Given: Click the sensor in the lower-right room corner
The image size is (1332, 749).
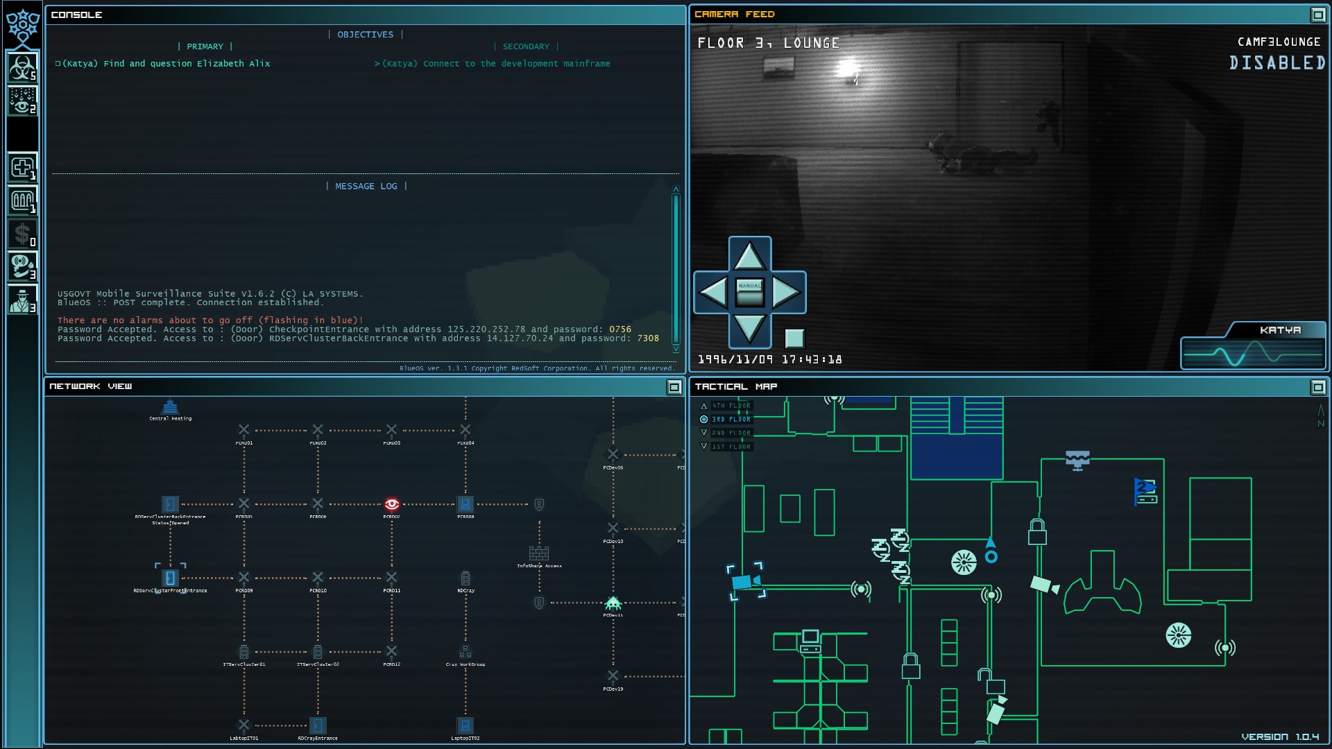Looking at the screenshot, I should pyautogui.click(x=1225, y=648).
